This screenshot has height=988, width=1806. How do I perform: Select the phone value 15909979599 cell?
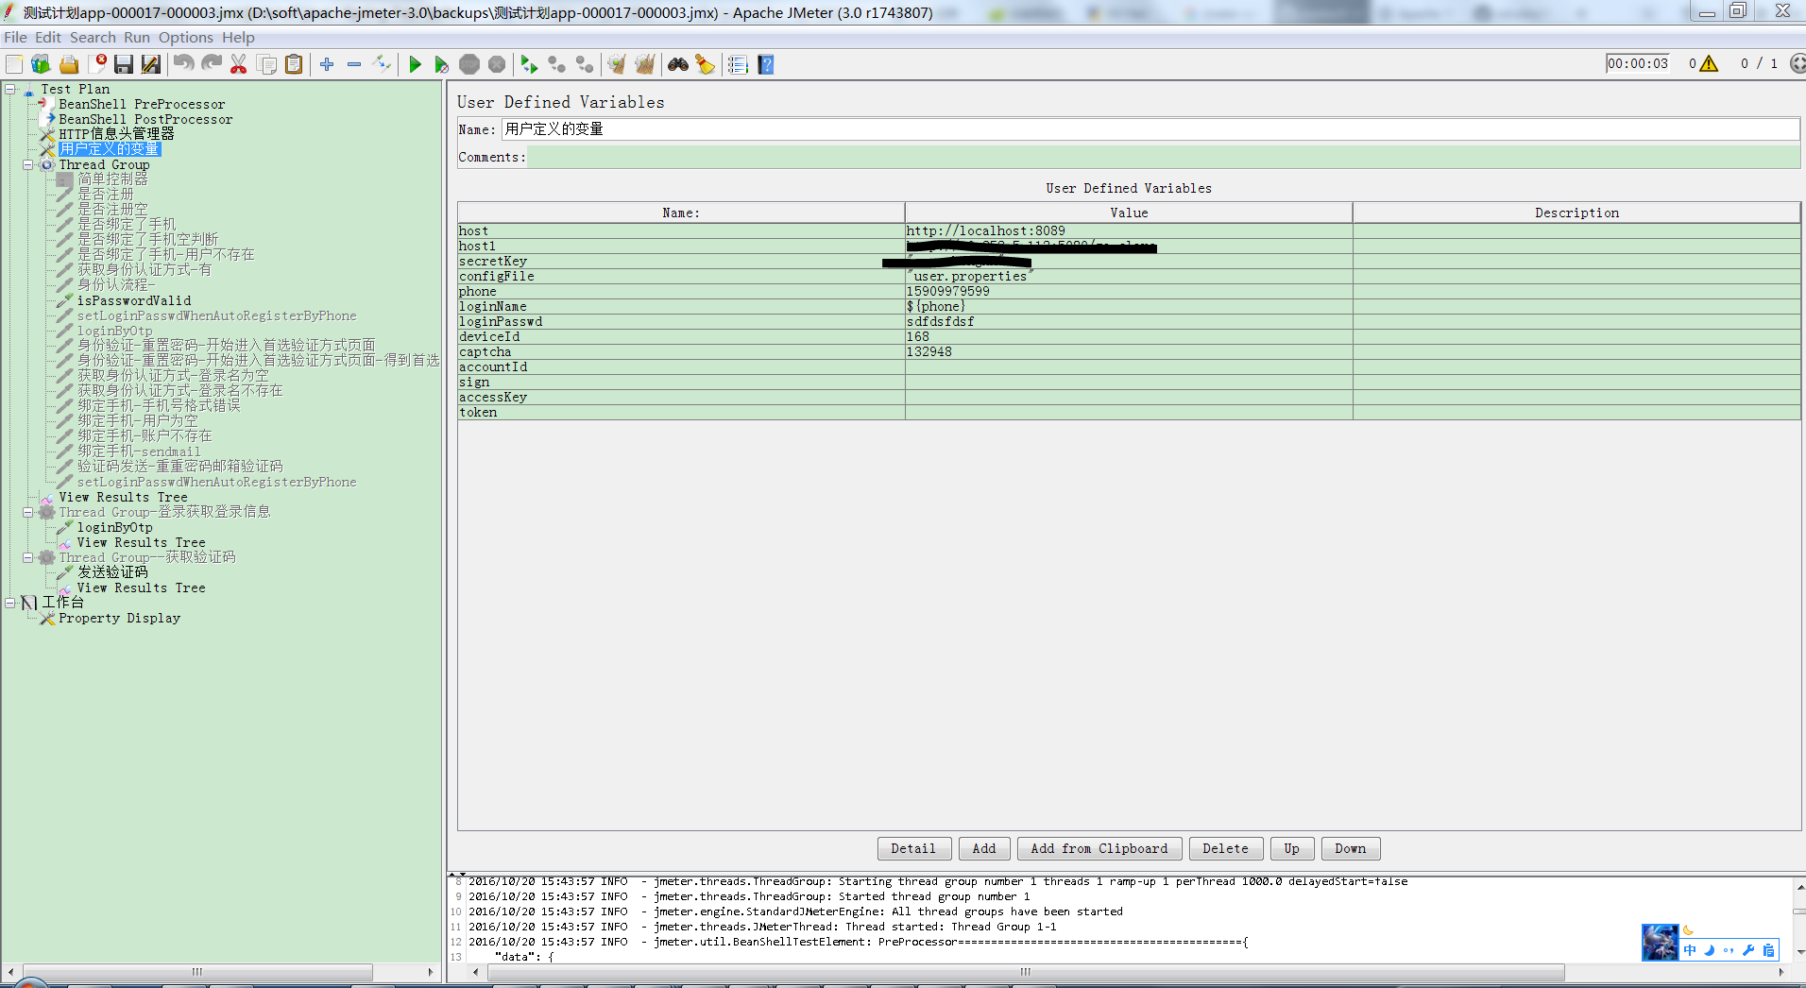(x=1128, y=291)
